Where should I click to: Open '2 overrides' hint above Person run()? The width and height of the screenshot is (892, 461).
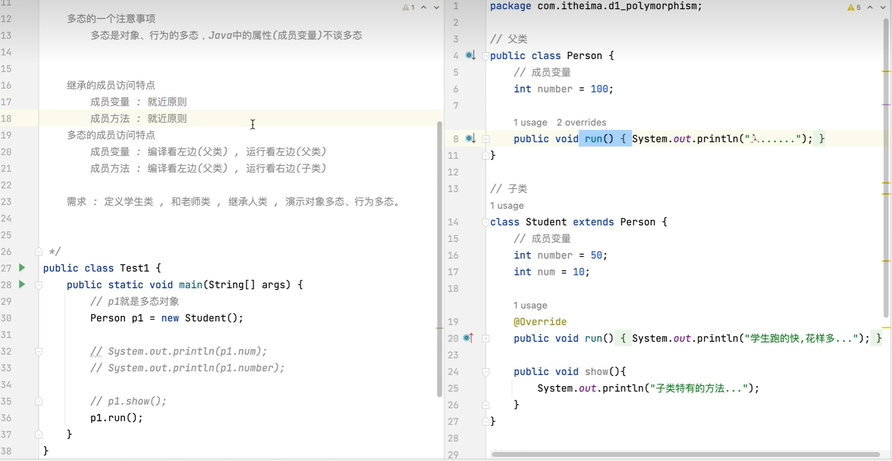(581, 122)
